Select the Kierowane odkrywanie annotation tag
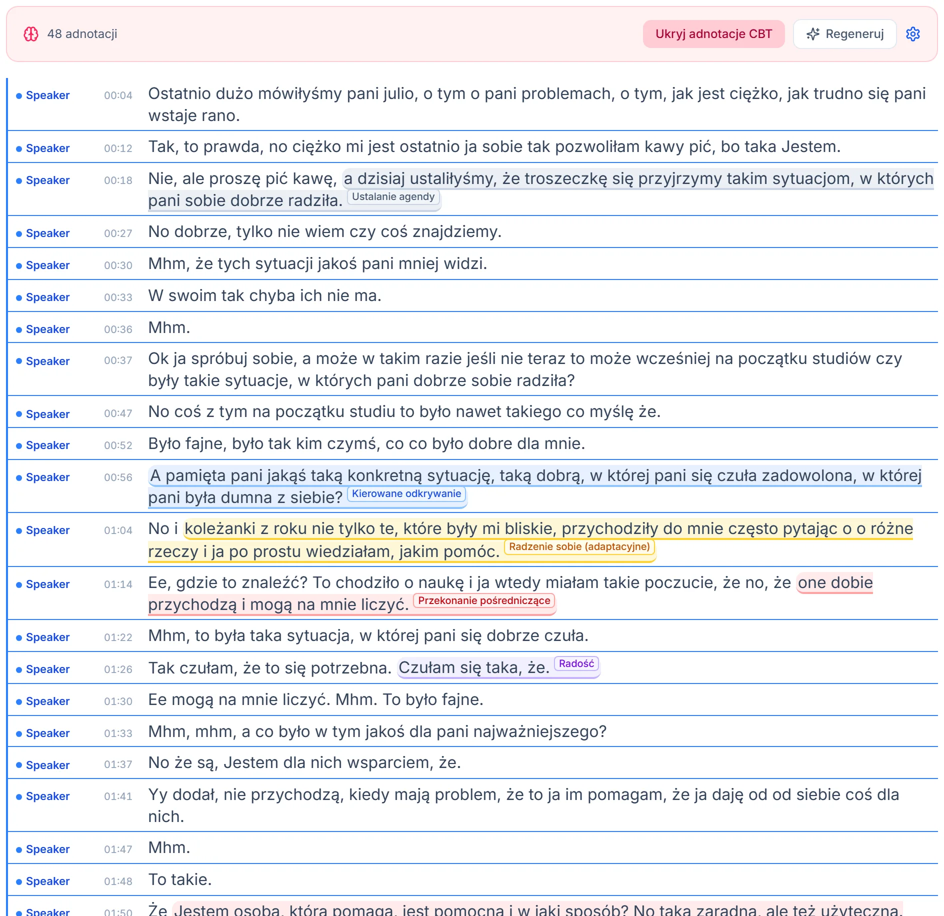Screen dimensions: 944x916 406,493
